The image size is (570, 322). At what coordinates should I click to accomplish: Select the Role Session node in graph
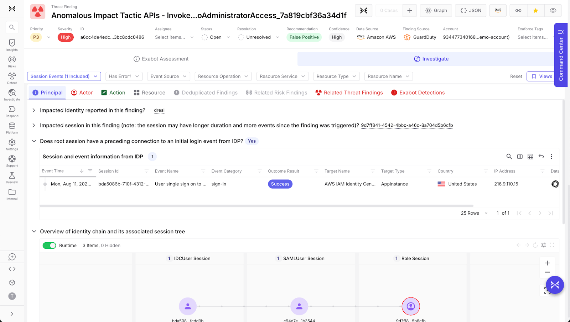[411, 306]
